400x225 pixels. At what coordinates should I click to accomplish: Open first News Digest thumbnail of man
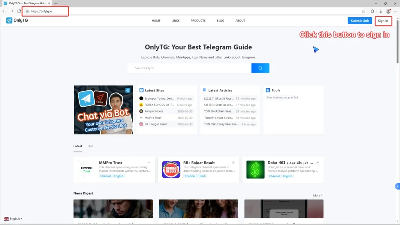pos(113,209)
